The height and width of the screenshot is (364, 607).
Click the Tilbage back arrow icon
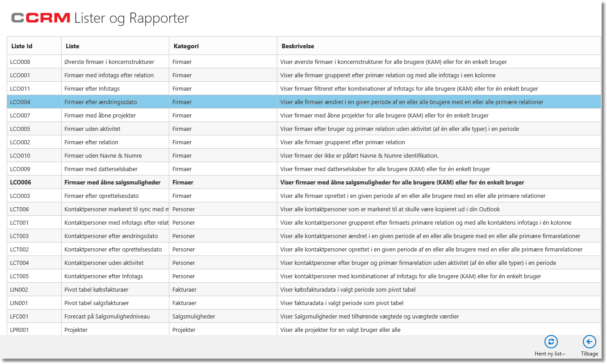(x=589, y=342)
